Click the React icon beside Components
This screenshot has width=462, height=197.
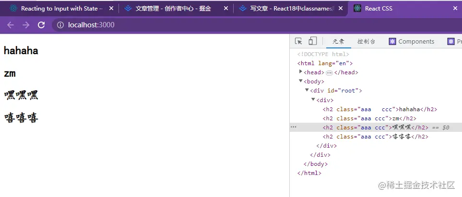point(392,42)
